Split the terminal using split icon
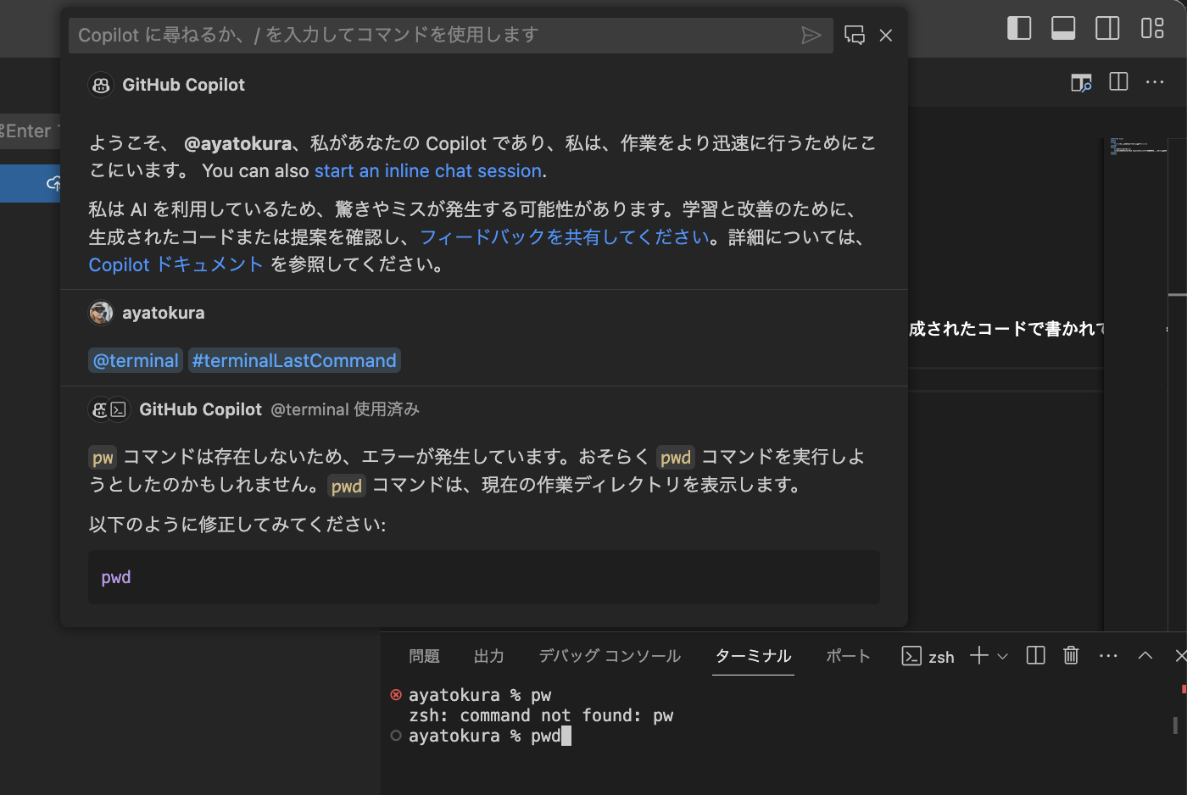 [x=1035, y=655]
